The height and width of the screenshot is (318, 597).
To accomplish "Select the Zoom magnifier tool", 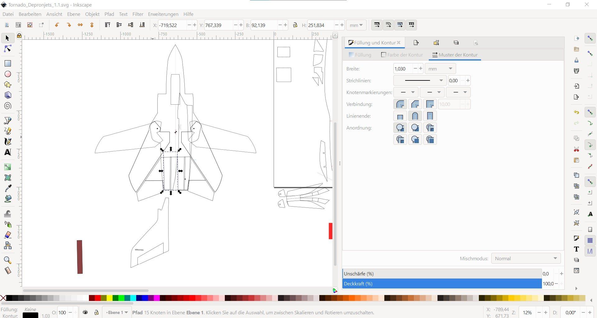I will (8, 260).
